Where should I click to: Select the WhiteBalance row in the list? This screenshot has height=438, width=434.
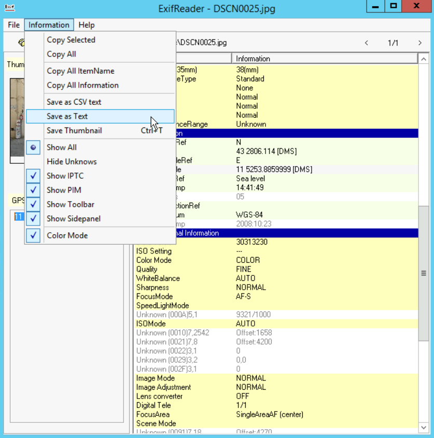(x=158, y=278)
